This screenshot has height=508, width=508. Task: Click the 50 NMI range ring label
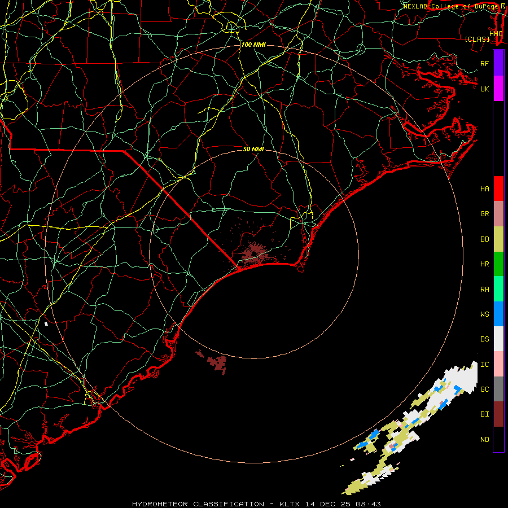[x=253, y=149]
